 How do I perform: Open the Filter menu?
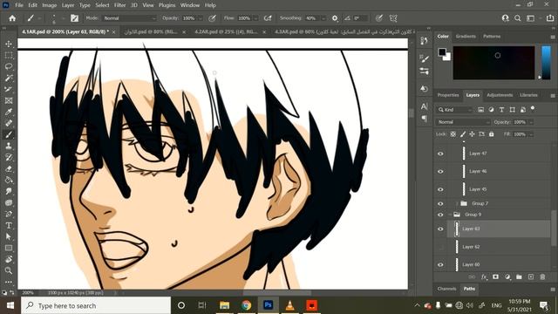click(x=120, y=5)
